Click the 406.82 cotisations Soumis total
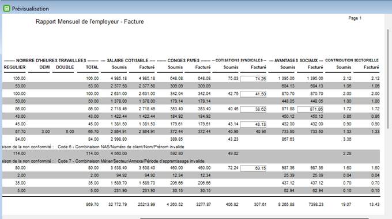Image resolution: width=392 pixels, height=219 pixels. pyautogui.click(x=232, y=204)
